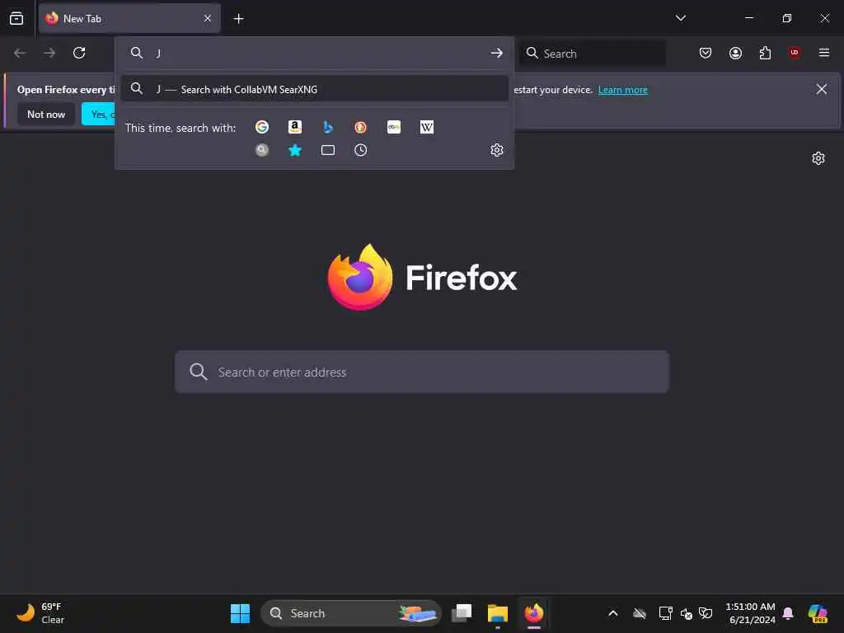Go back one page
Viewport: 844px width, 633px height.
point(20,53)
